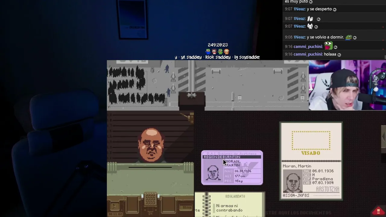
Task: Click the bald traveler at the booth window
Action: 151,145
